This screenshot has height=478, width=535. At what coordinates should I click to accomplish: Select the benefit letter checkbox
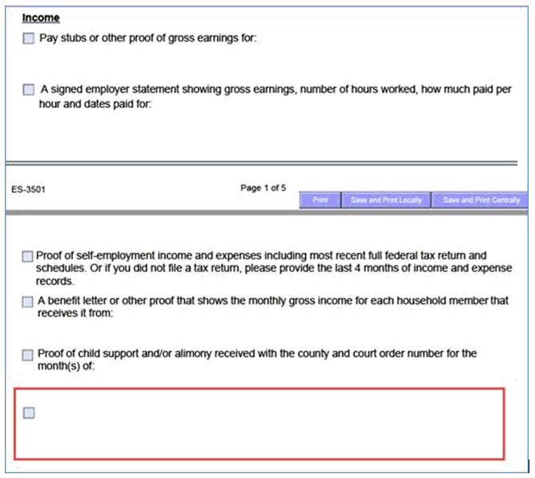(28, 302)
